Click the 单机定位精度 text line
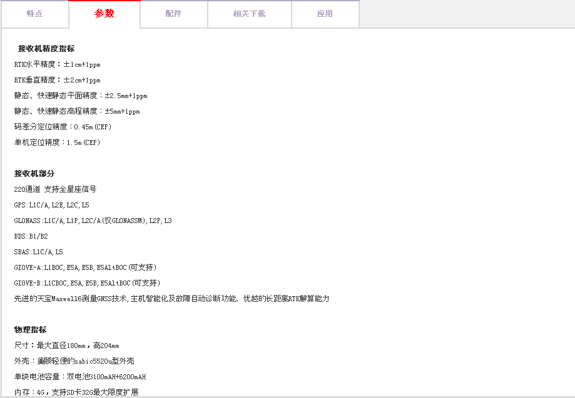 pos(57,142)
